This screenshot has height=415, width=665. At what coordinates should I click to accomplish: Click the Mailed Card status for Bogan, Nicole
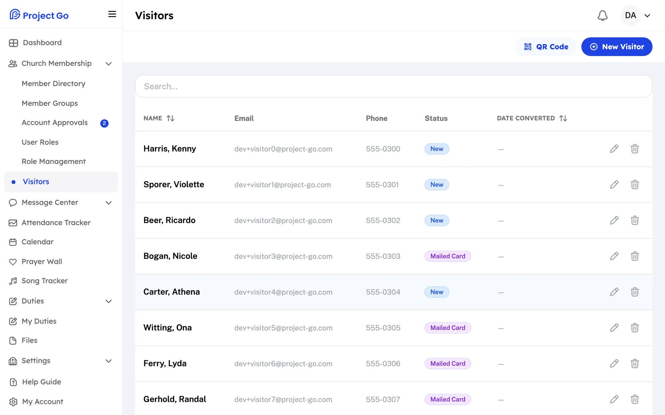(x=448, y=256)
